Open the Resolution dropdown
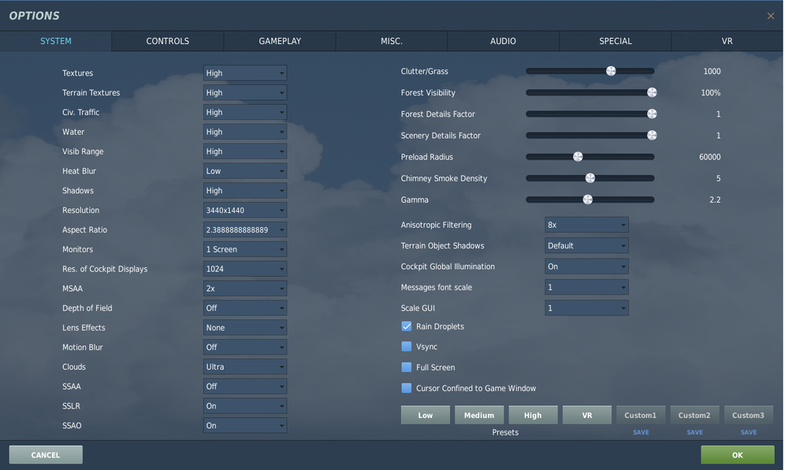Image resolution: width=788 pixels, height=470 pixels. 244,210
